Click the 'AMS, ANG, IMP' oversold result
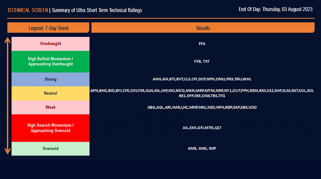This screenshot has height=179, width=321. click(x=202, y=148)
